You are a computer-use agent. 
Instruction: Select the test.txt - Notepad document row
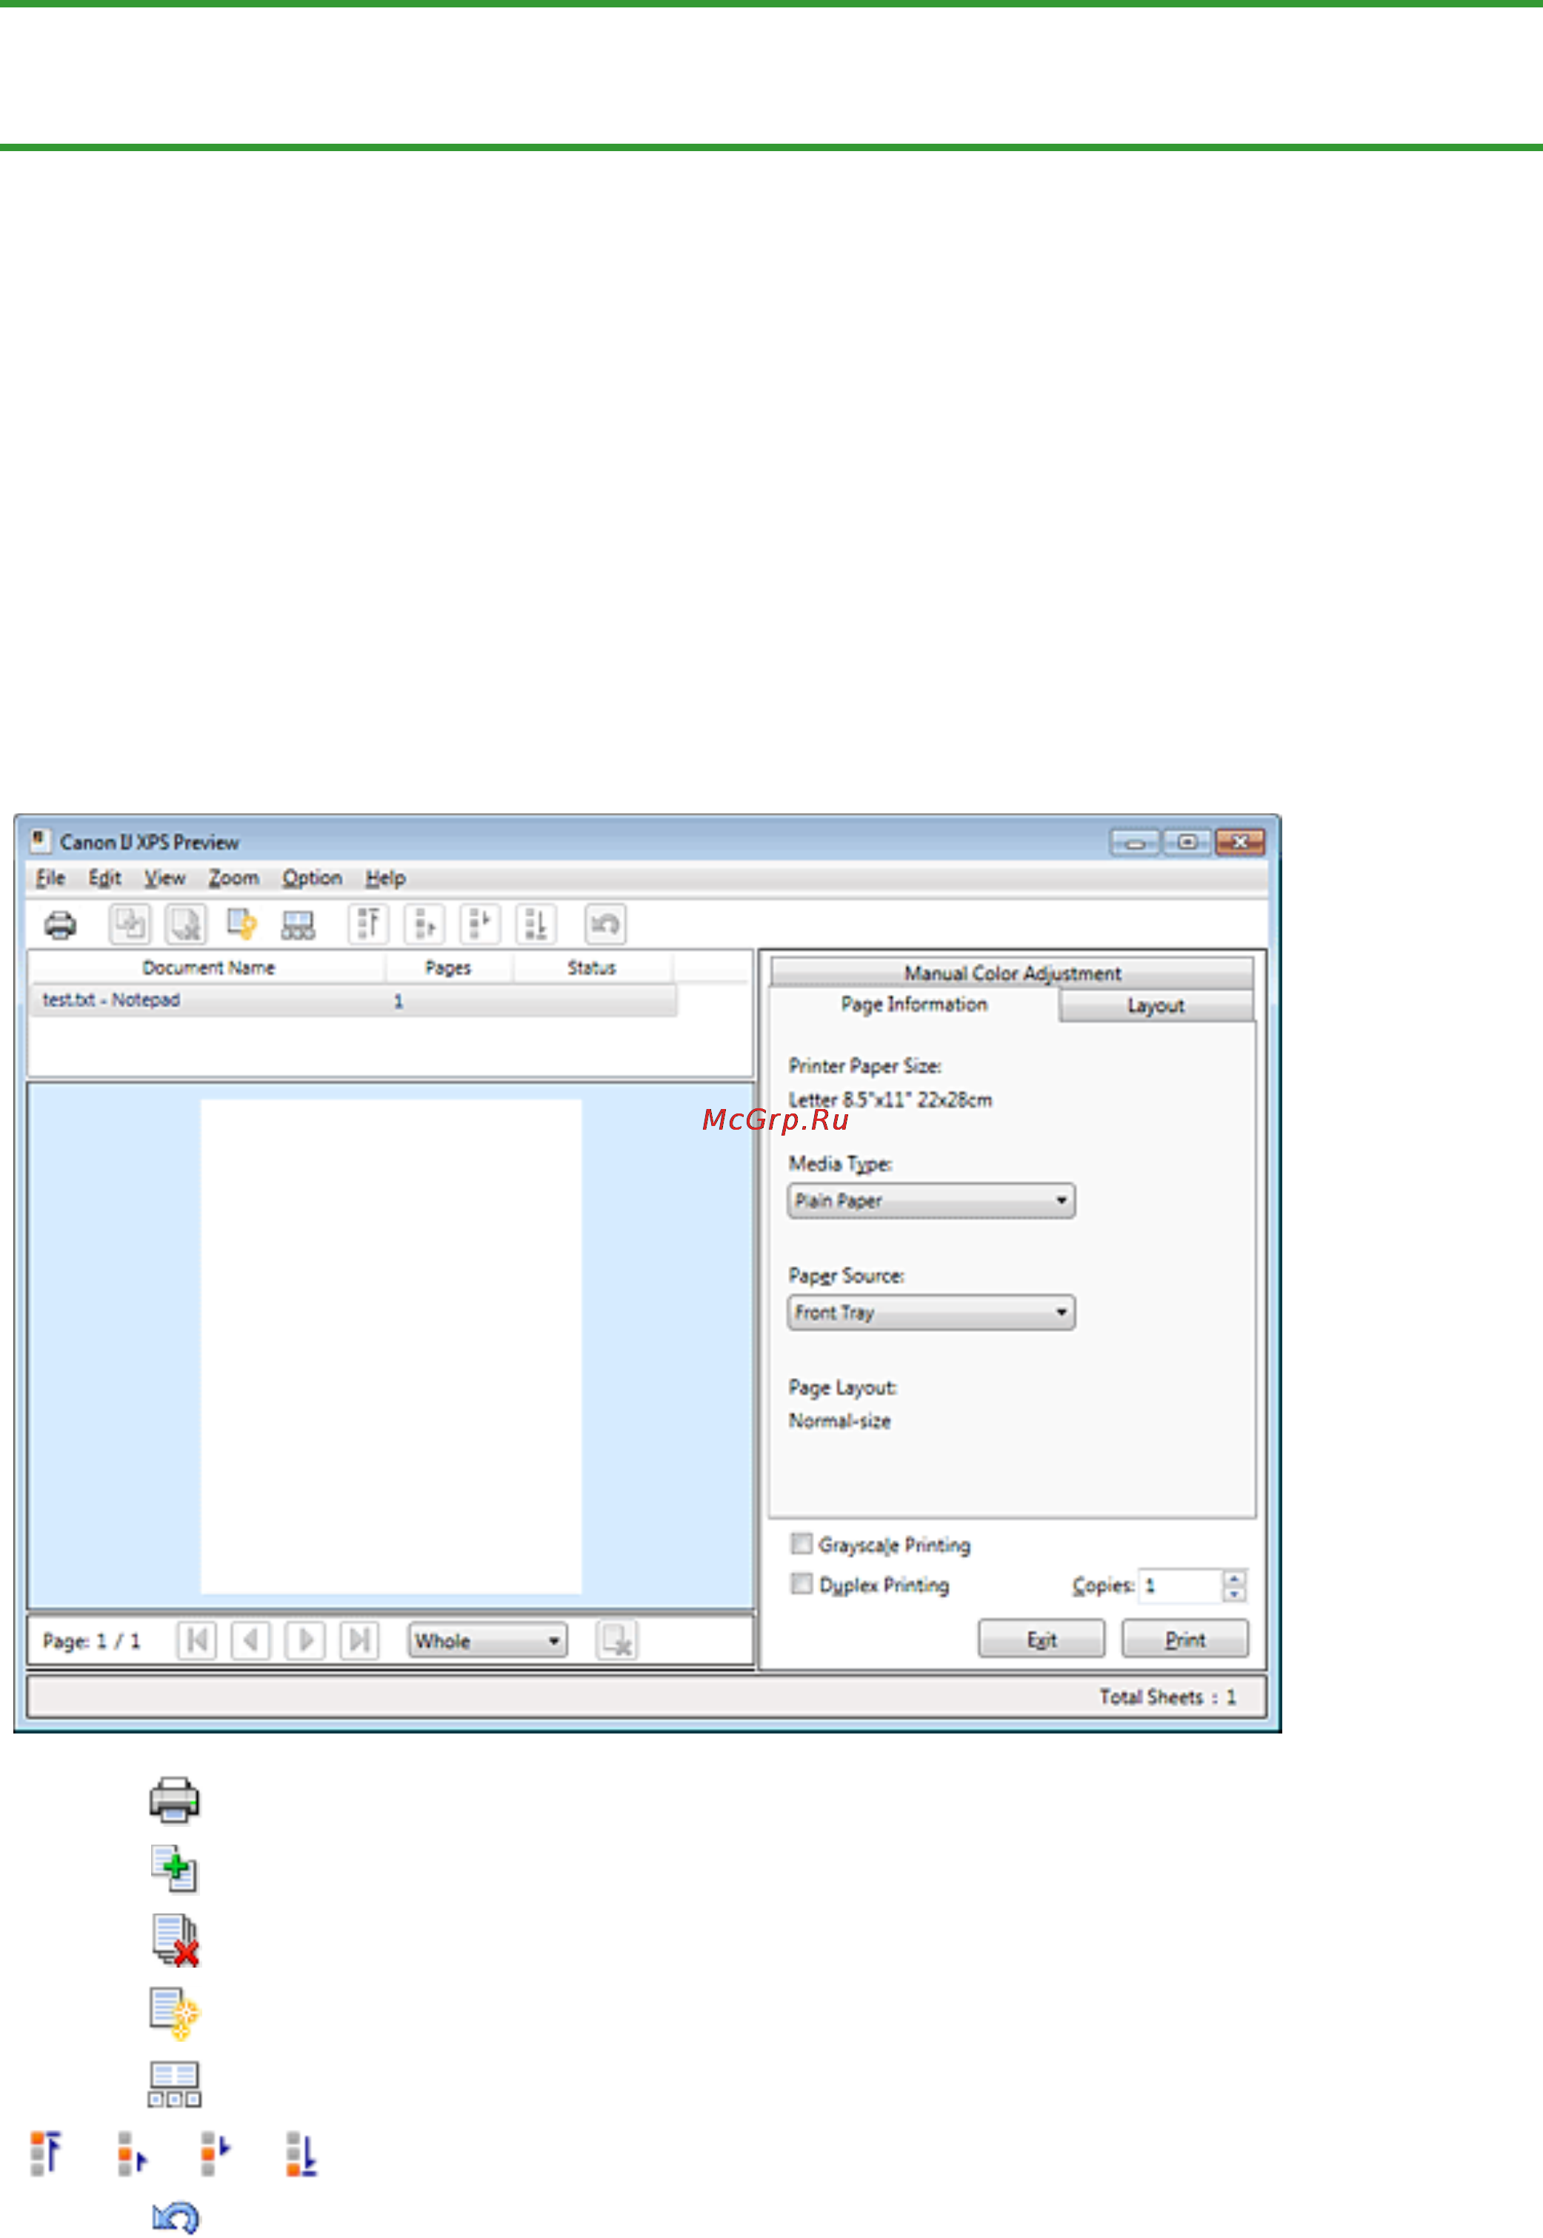click(x=354, y=1001)
